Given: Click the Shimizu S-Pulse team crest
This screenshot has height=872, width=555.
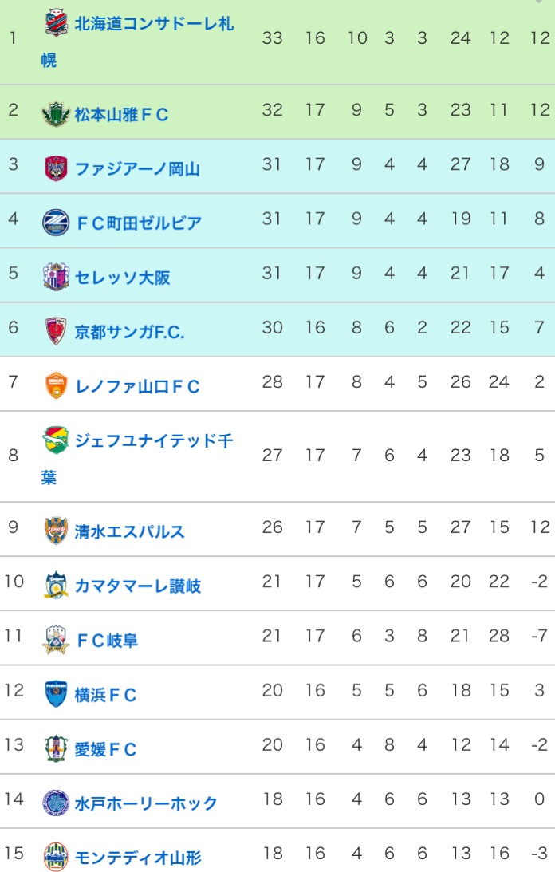Looking at the screenshot, I should pos(56,531).
